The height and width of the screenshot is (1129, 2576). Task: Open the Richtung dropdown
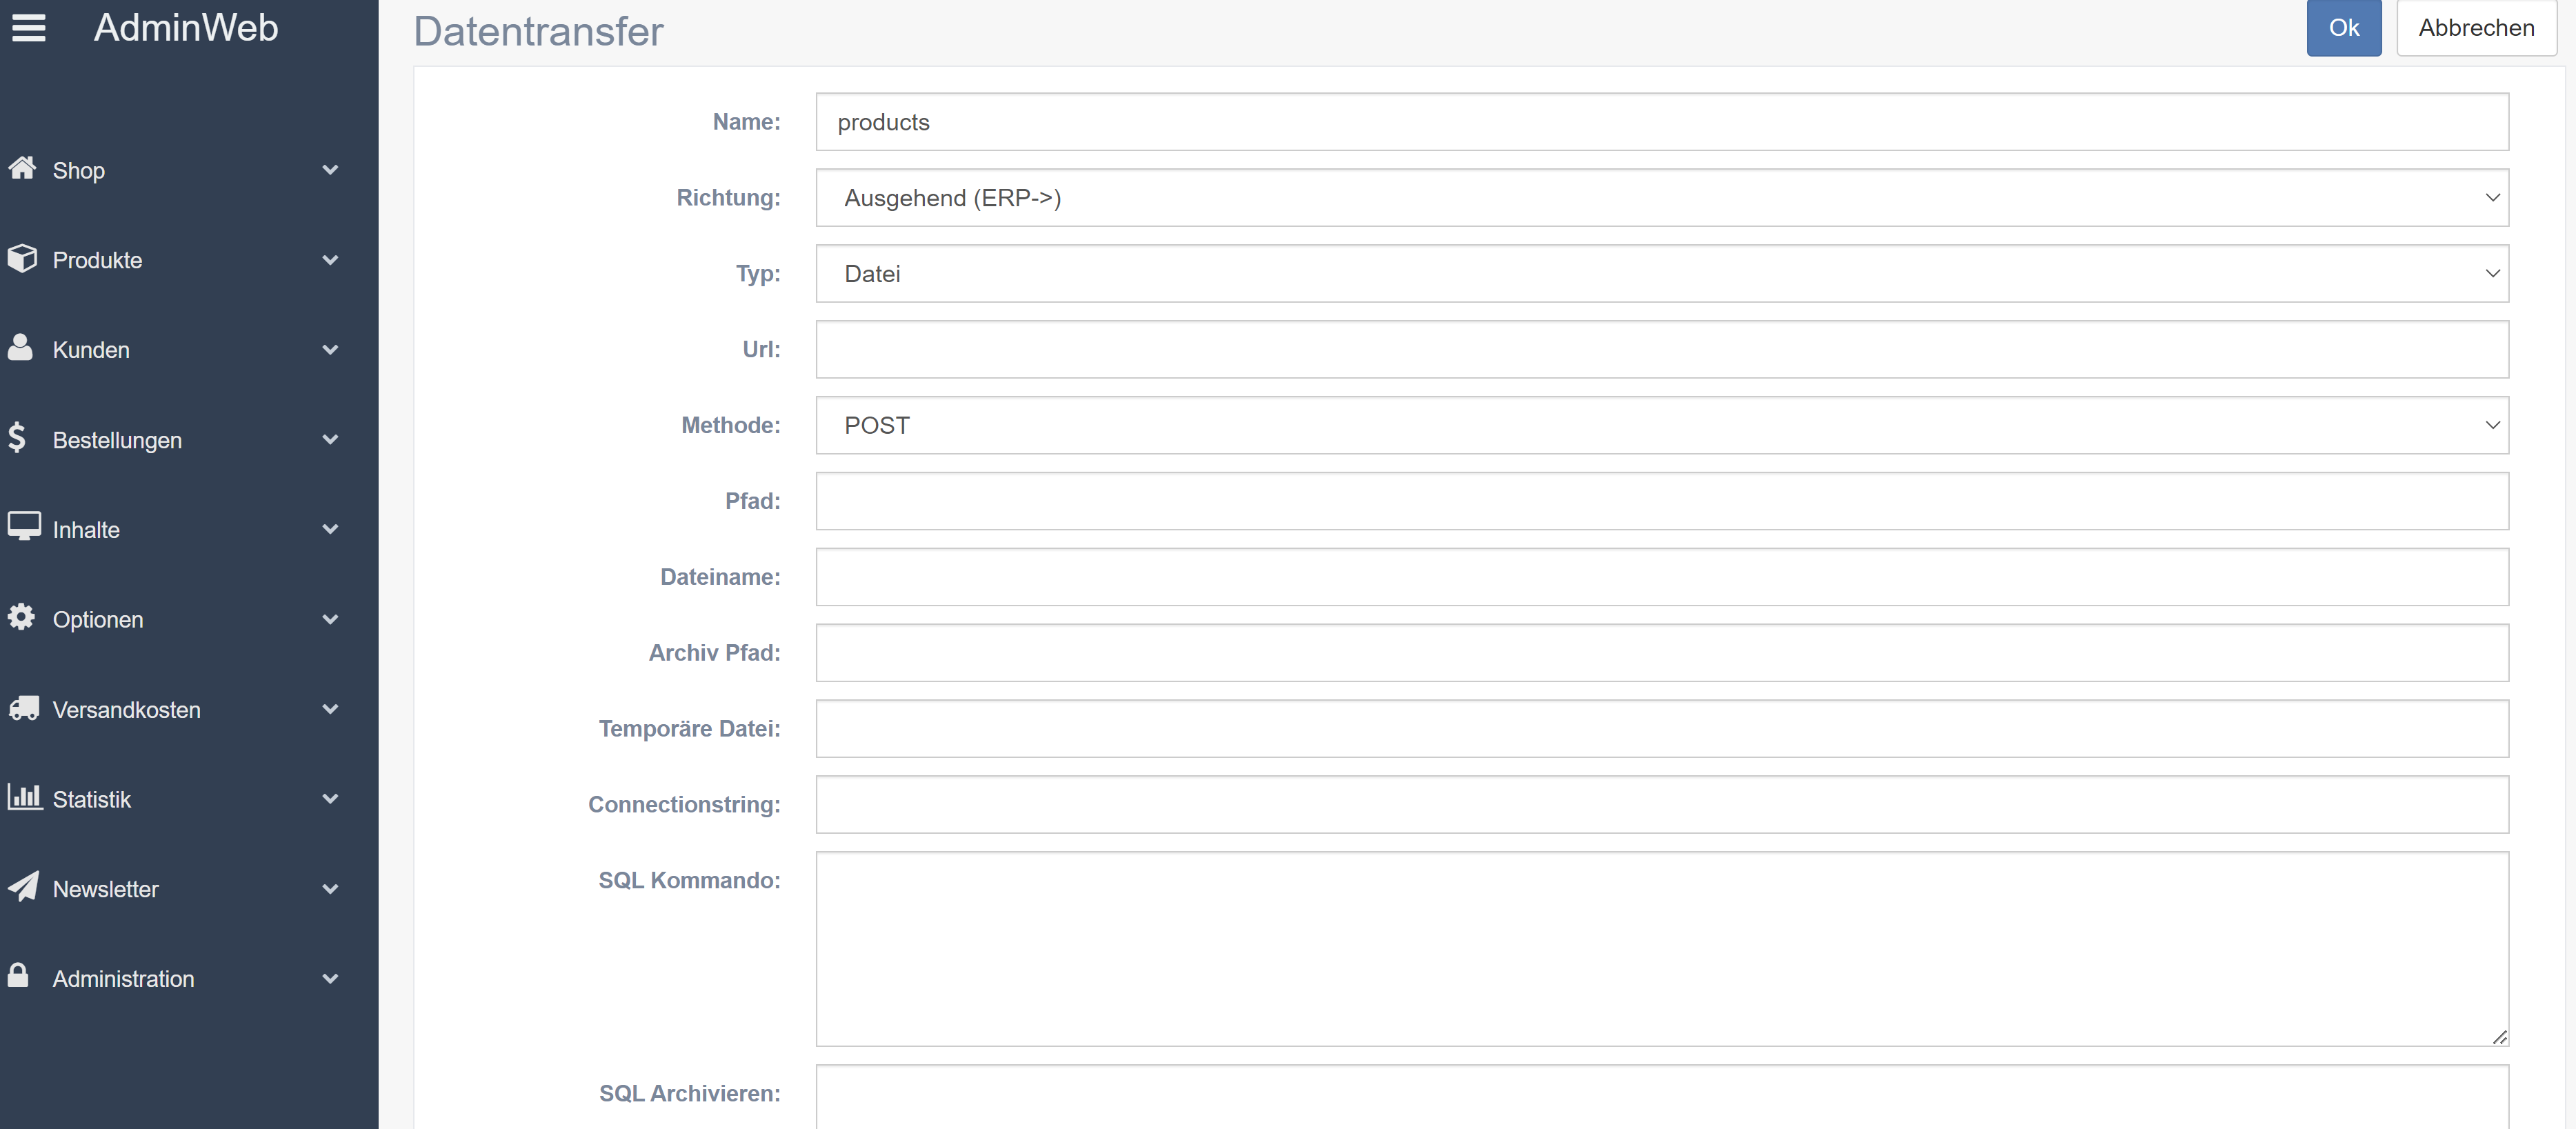[x=1662, y=198]
